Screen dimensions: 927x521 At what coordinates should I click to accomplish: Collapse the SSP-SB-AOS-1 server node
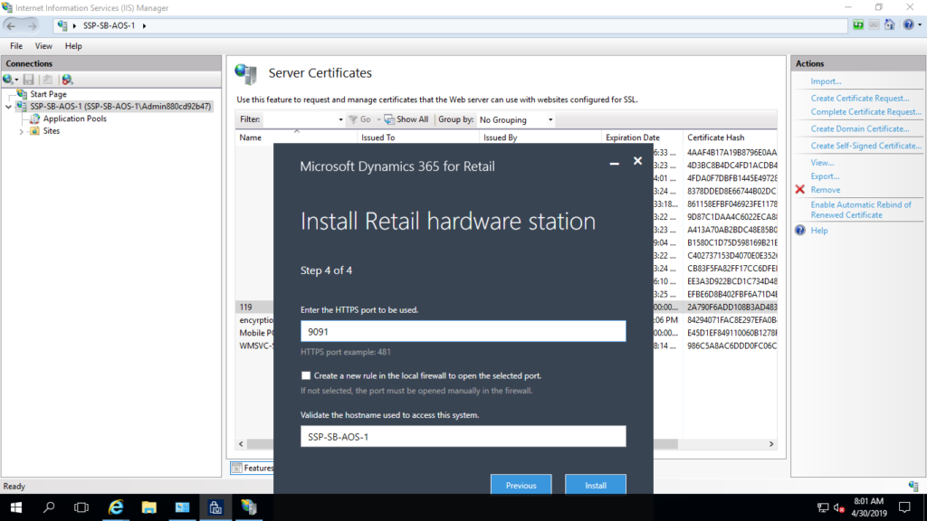coord(8,107)
